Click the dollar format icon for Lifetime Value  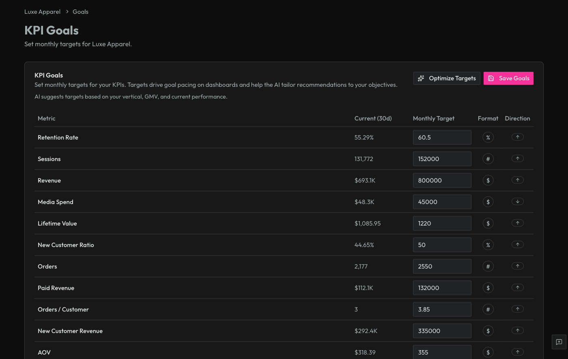(x=488, y=223)
